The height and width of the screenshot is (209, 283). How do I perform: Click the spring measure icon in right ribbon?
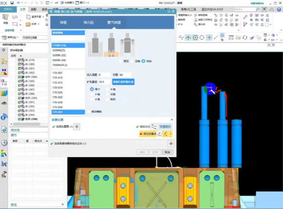[x=245, y=17]
